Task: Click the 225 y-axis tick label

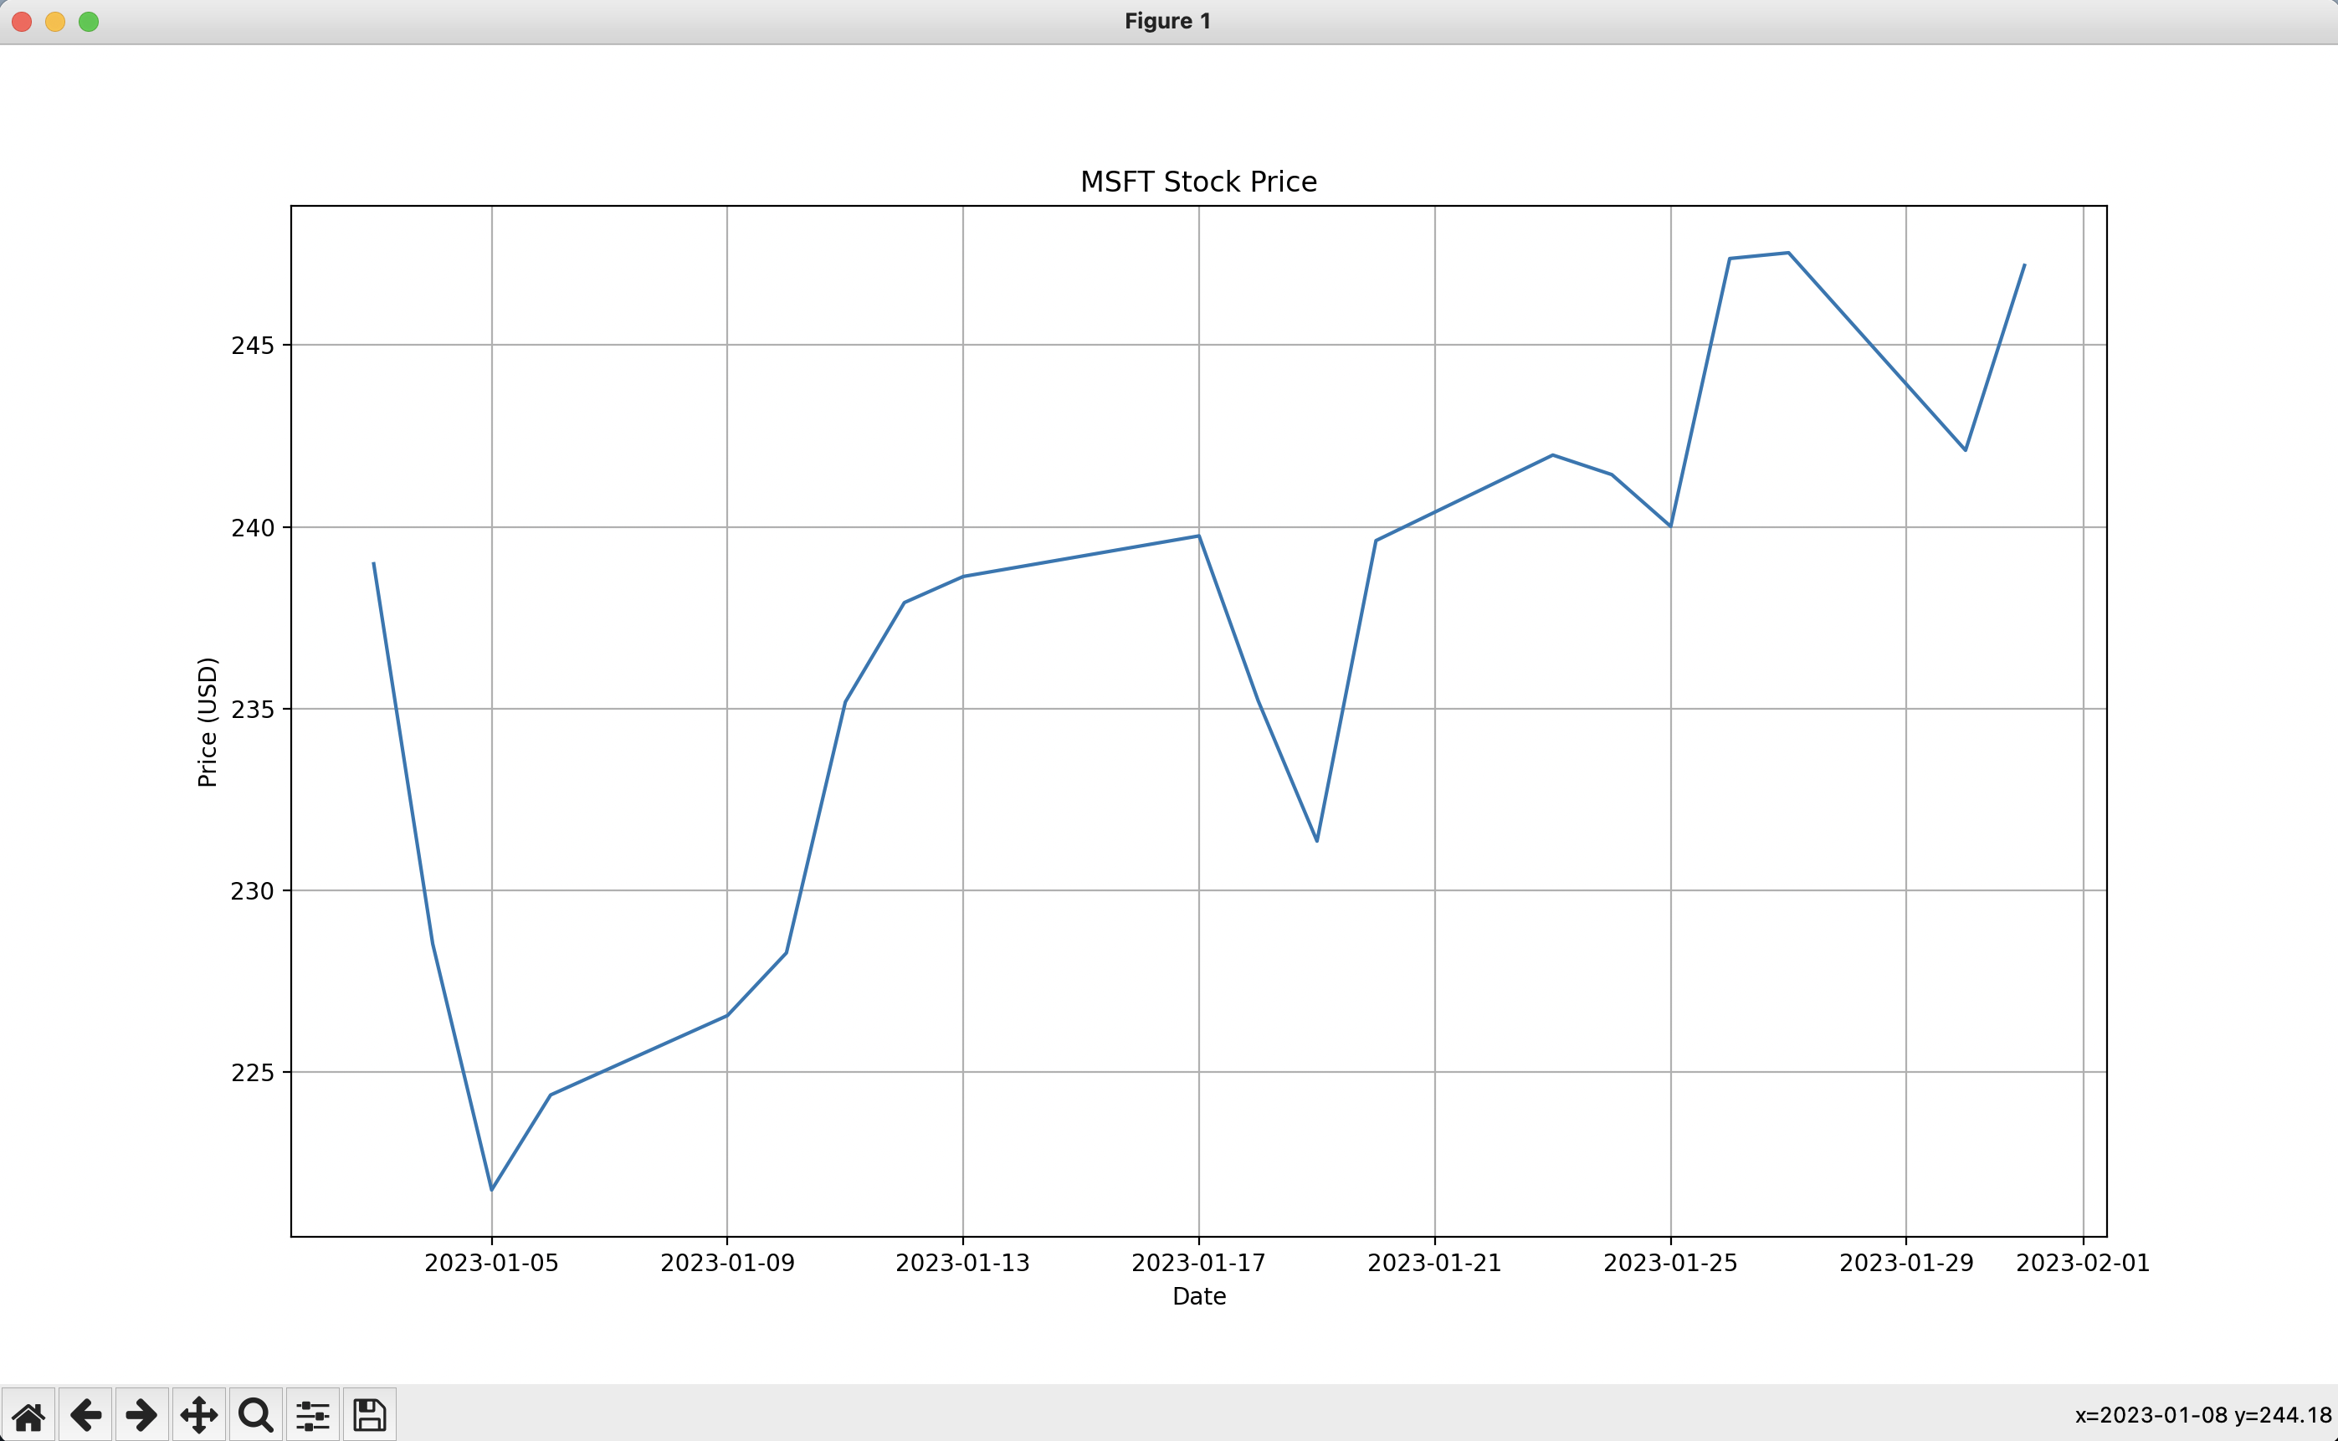Action: [x=253, y=1073]
